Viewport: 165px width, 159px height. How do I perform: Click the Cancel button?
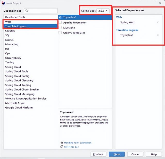pyautogui.click(x=135, y=154)
